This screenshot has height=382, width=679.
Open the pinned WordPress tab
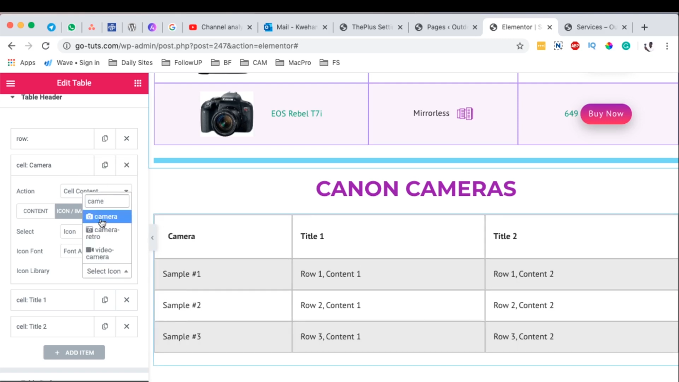(x=132, y=27)
